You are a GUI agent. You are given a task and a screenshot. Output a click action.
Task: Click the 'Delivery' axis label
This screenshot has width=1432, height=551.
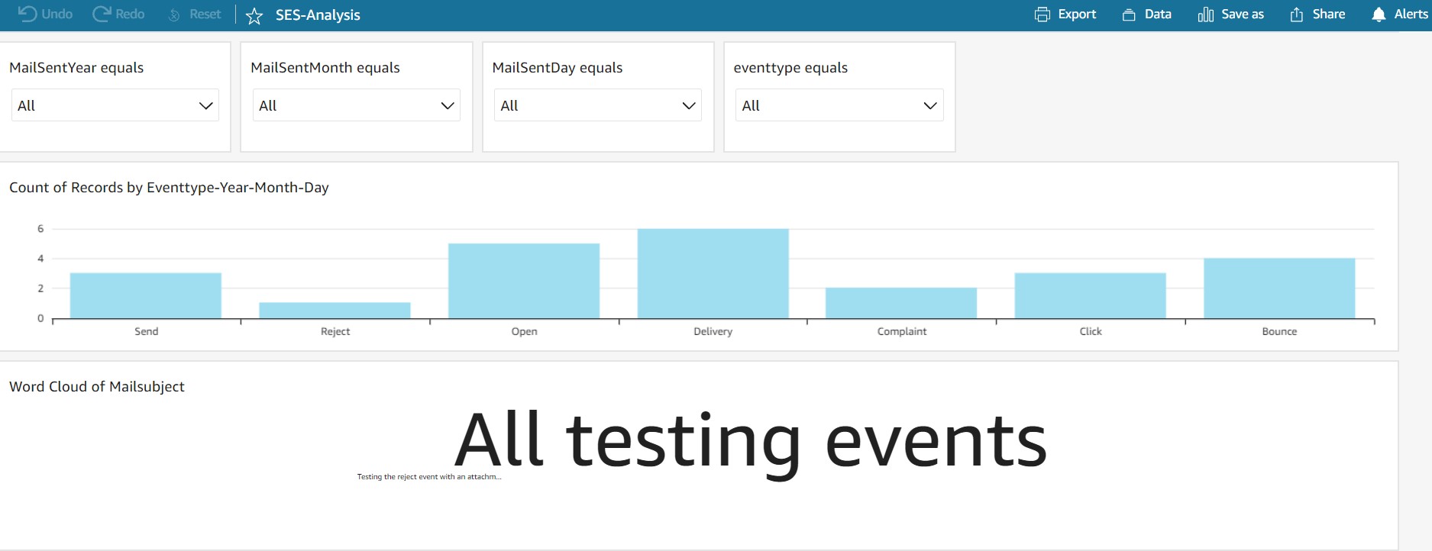[713, 331]
